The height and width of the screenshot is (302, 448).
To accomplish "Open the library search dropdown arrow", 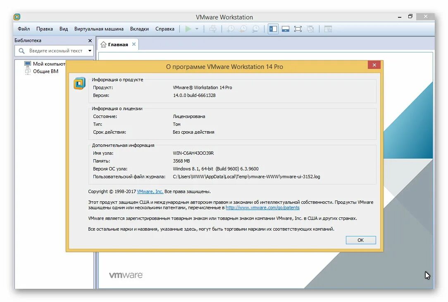I will (90, 51).
